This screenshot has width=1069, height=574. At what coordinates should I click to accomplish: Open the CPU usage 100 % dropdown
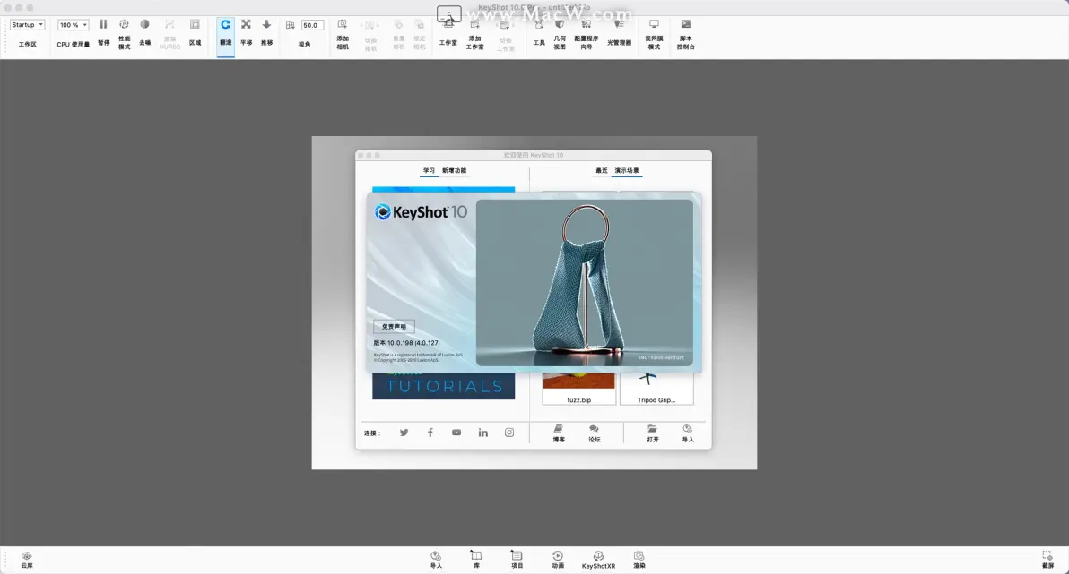click(x=73, y=24)
